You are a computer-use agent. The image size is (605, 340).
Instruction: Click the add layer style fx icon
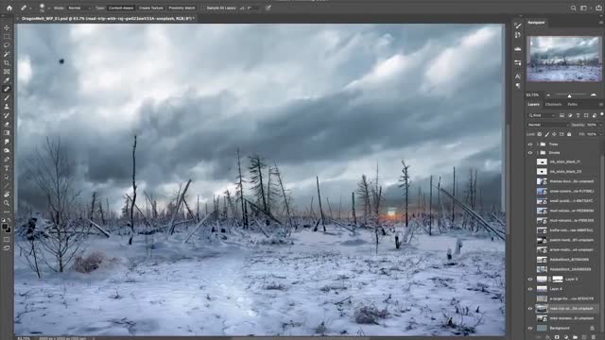tap(547, 337)
